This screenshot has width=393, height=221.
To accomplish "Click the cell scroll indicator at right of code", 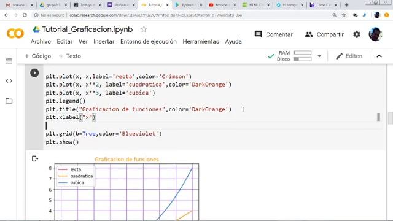I will (378, 117).
